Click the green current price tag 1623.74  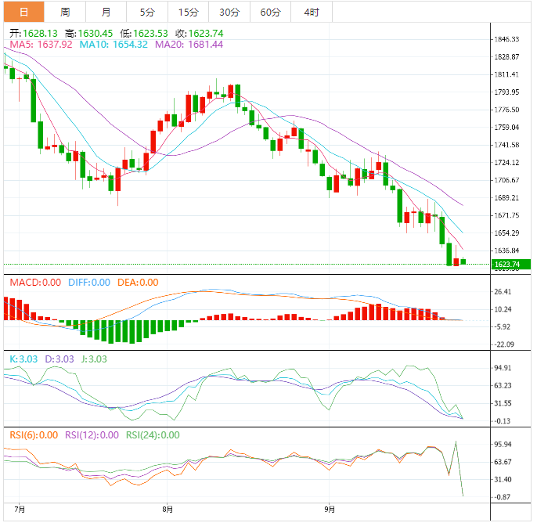click(511, 264)
